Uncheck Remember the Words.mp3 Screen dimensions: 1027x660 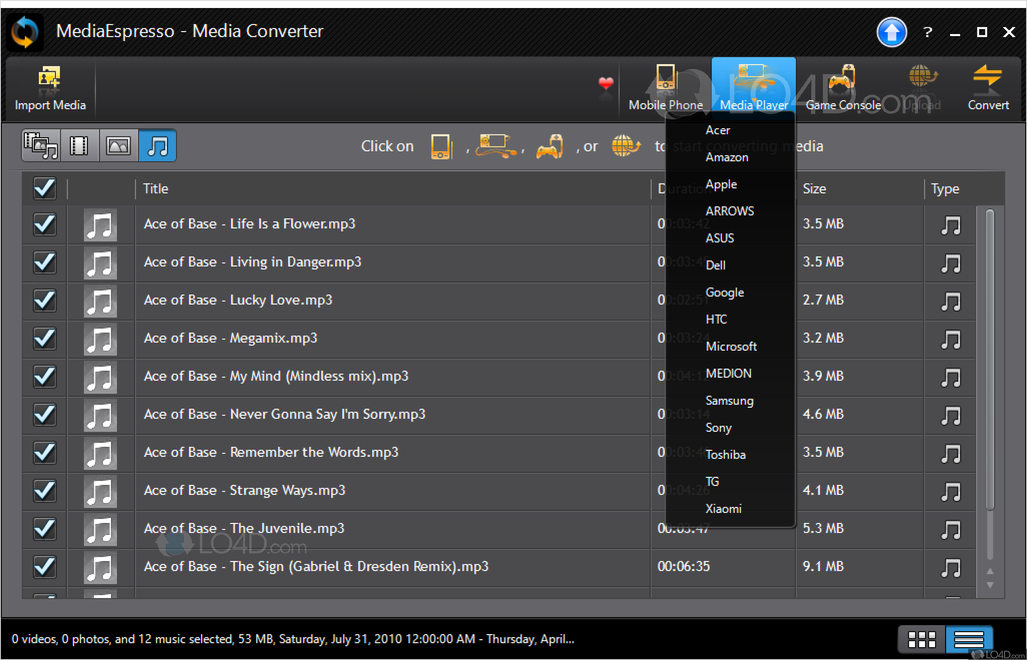tap(44, 452)
